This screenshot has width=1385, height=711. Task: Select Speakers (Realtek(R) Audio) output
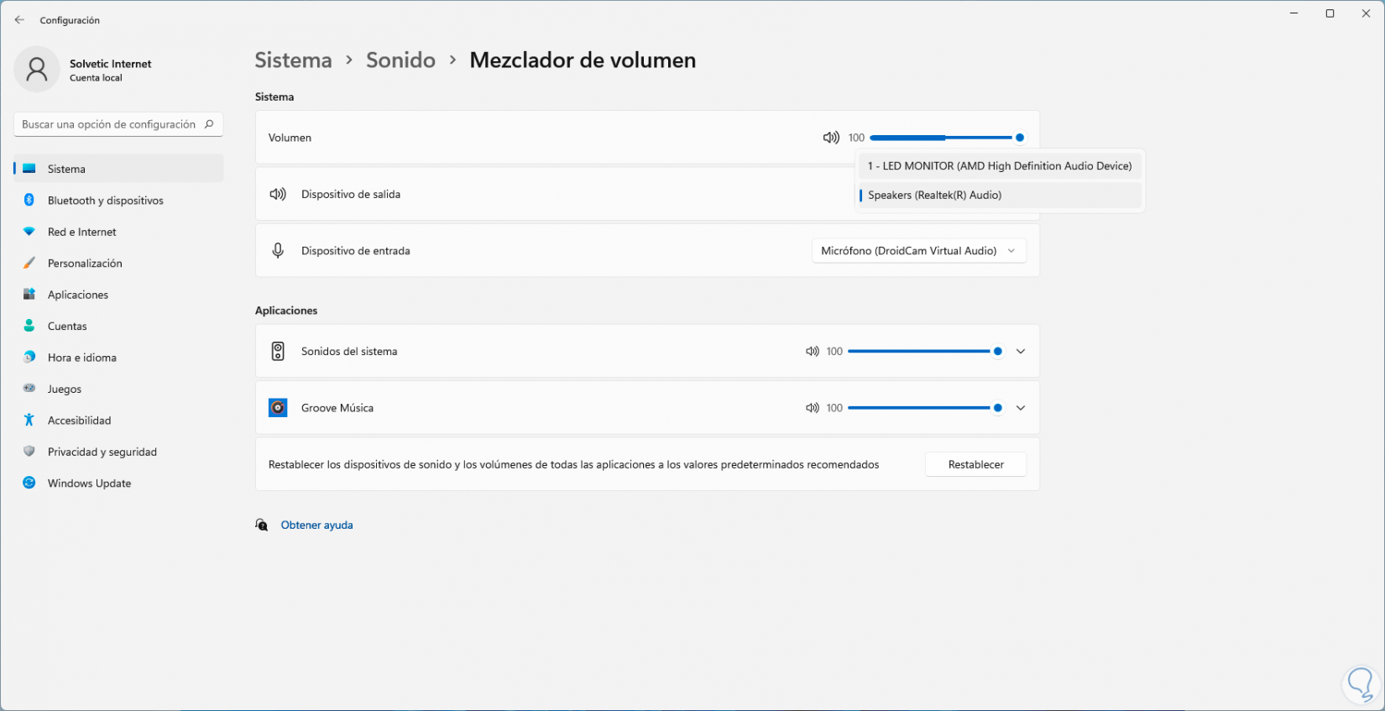[934, 196]
